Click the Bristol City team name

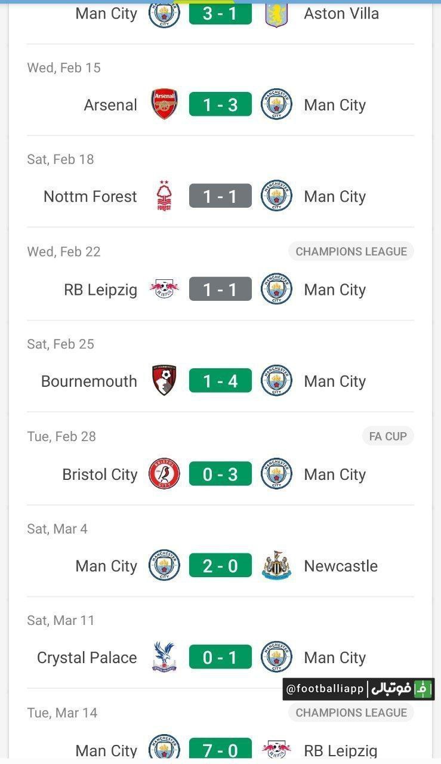click(100, 475)
